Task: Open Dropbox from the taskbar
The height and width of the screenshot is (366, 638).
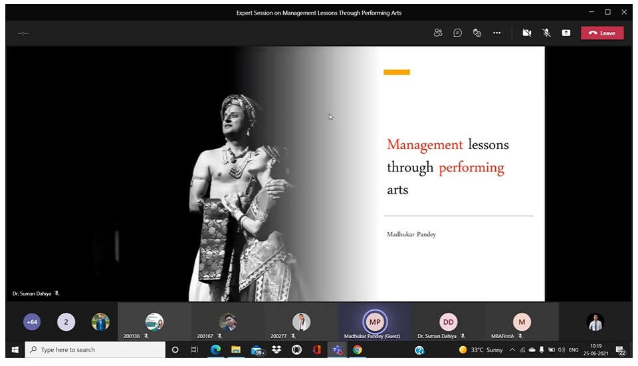Action: coord(276,350)
